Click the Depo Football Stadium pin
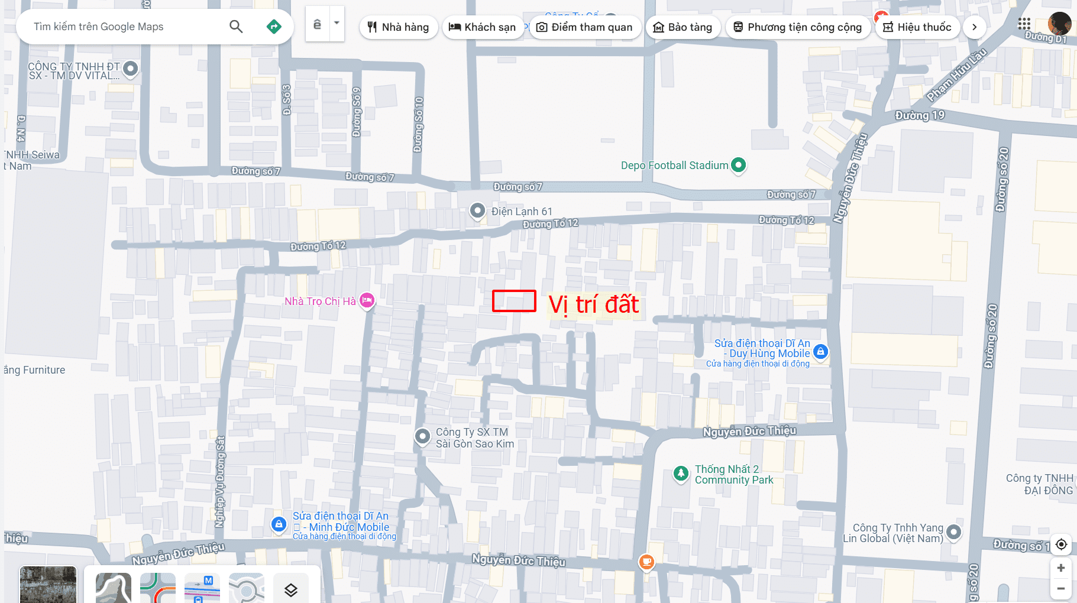The image size is (1077, 603). (x=738, y=165)
